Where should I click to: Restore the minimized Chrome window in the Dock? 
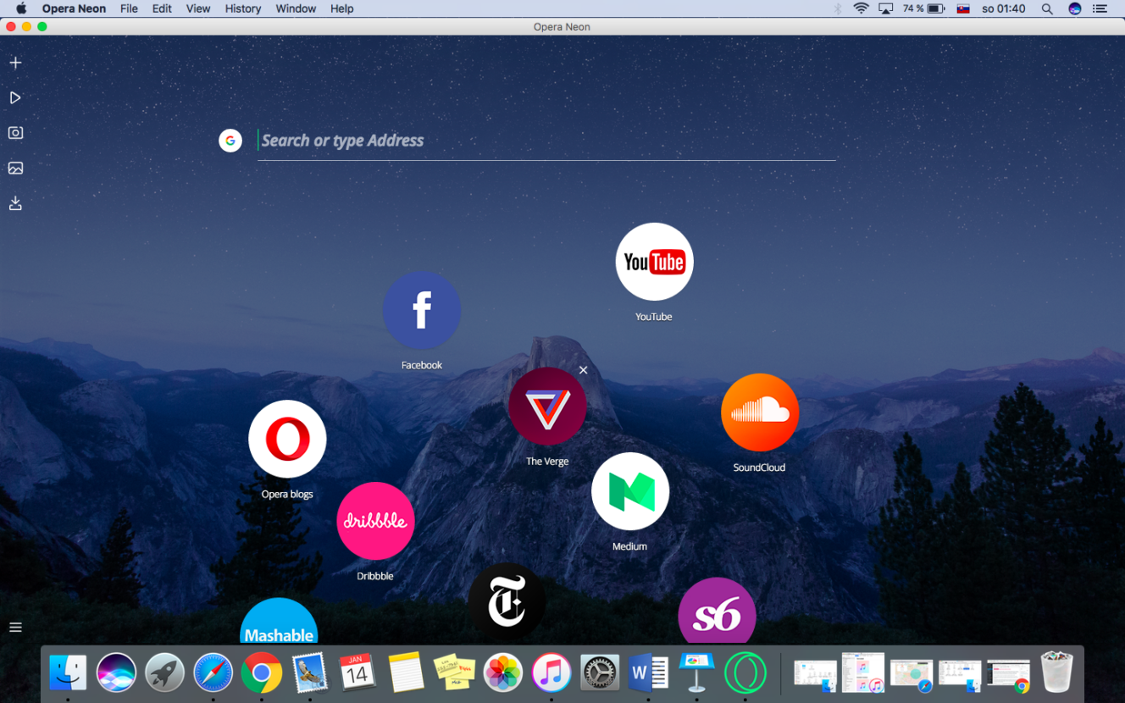tap(1009, 674)
